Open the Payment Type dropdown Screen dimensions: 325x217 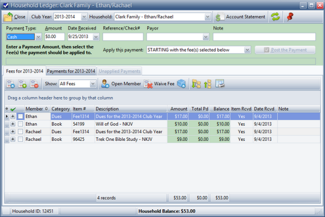point(38,37)
